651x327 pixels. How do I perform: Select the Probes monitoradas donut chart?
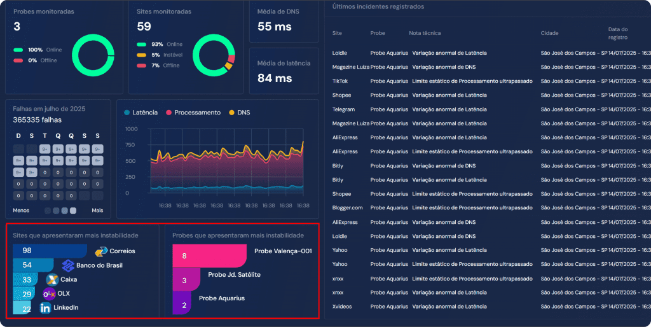click(93, 55)
